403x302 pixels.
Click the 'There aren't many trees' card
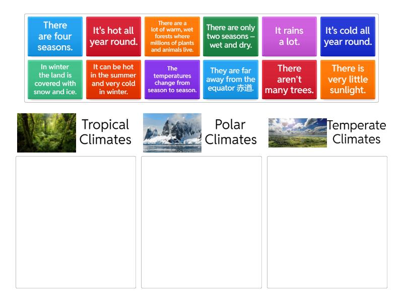click(289, 80)
